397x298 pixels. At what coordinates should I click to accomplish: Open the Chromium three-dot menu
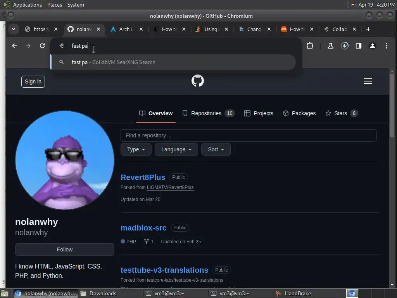tap(387, 46)
